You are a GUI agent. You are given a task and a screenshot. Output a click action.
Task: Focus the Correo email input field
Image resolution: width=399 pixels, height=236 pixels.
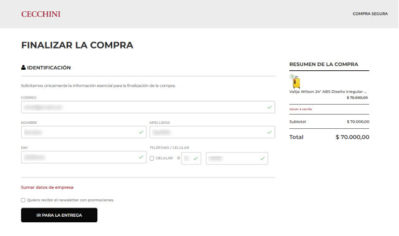click(x=148, y=107)
